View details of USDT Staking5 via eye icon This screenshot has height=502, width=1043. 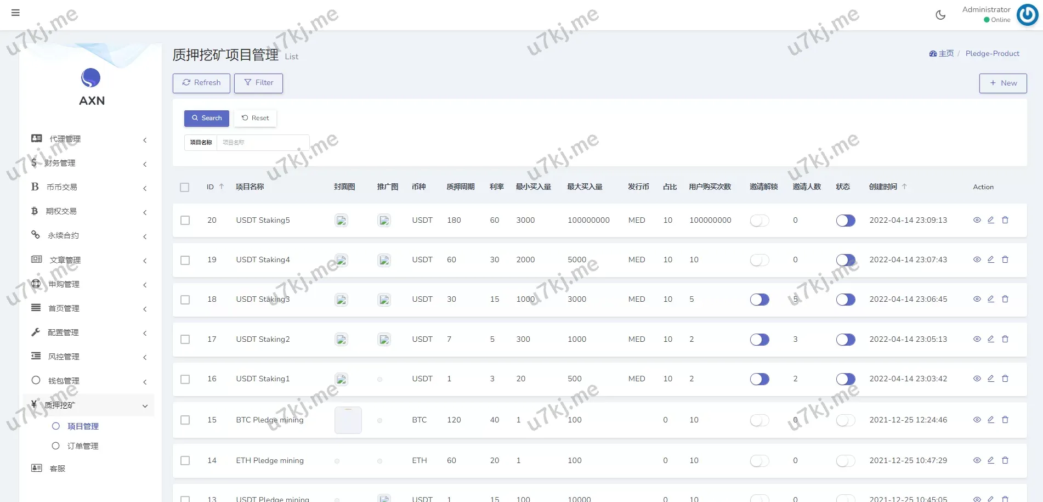pos(977,220)
